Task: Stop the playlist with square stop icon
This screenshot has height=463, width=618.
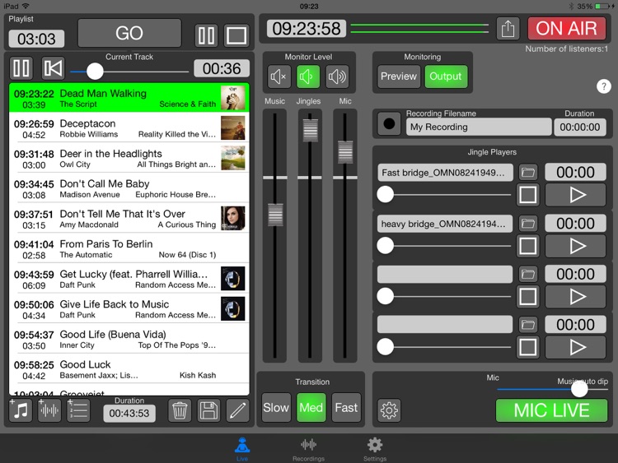Action: [x=236, y=35]
